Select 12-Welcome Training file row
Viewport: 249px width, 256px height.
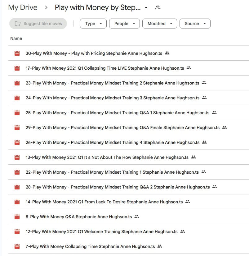tap(129, 232)
